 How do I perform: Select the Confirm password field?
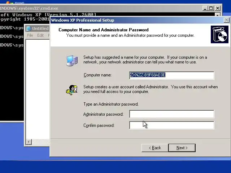(172, 125)
